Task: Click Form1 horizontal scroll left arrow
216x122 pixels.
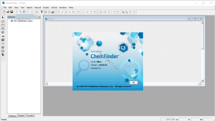Action: point(46,83)
